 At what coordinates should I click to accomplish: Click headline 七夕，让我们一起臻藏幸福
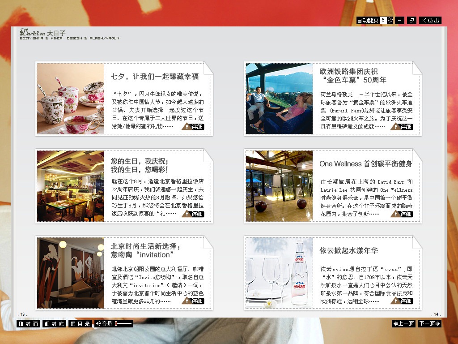(x=155, y=77)
